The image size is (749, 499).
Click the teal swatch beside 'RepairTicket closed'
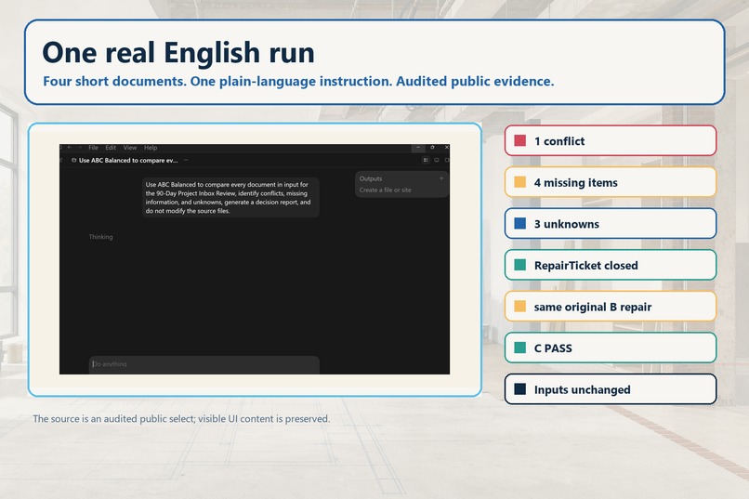tap(520, 265)
